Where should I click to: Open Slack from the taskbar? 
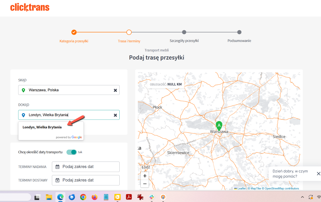coord(152,197)
